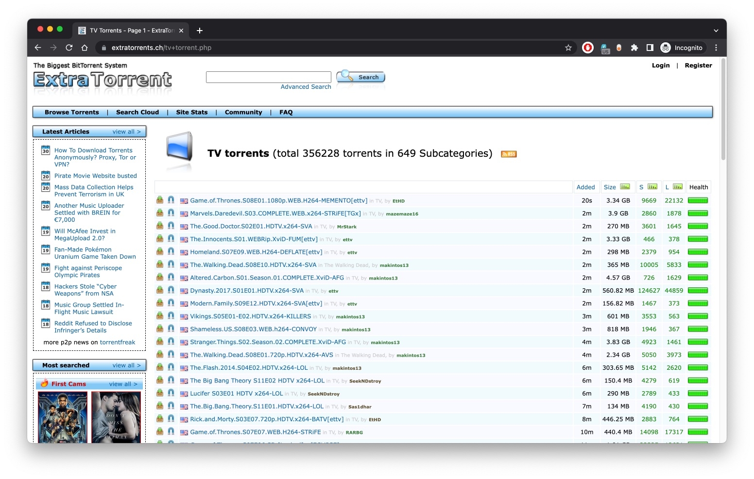
Task: Expand the tab search dropdown arrow
Action: pyautogui.click(x=716, y=30)
